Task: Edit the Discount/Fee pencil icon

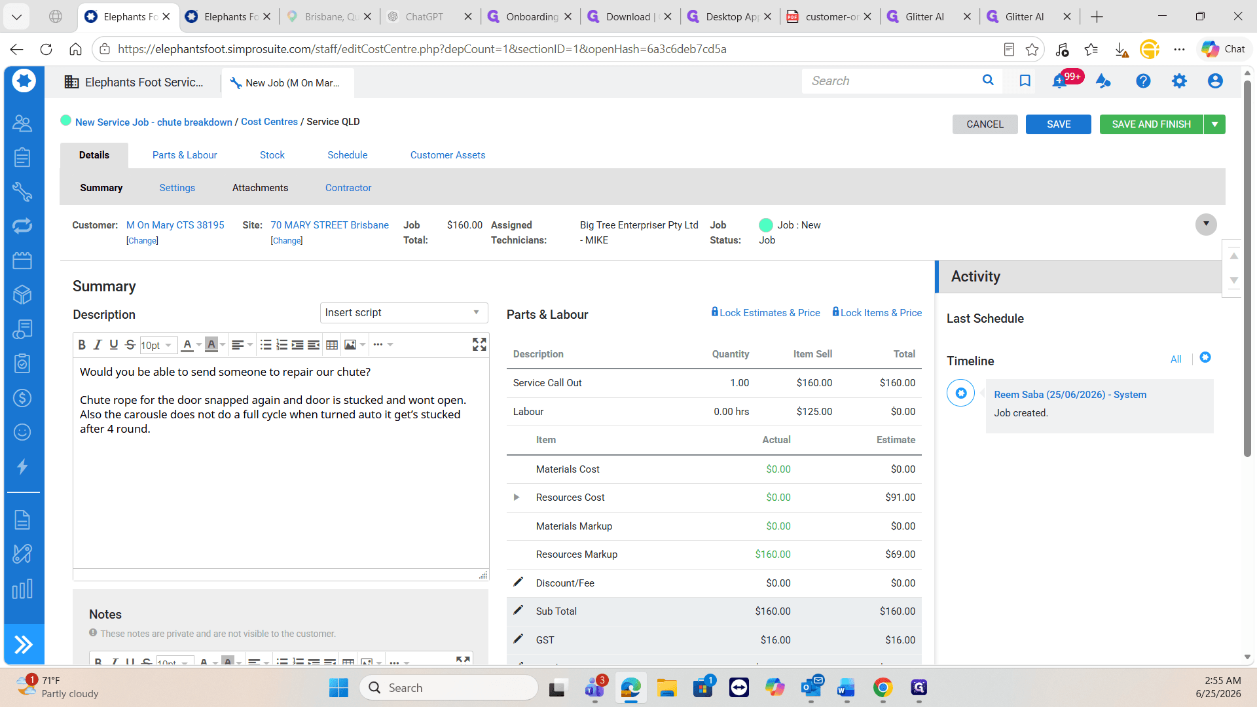Action: click(518, 582)
